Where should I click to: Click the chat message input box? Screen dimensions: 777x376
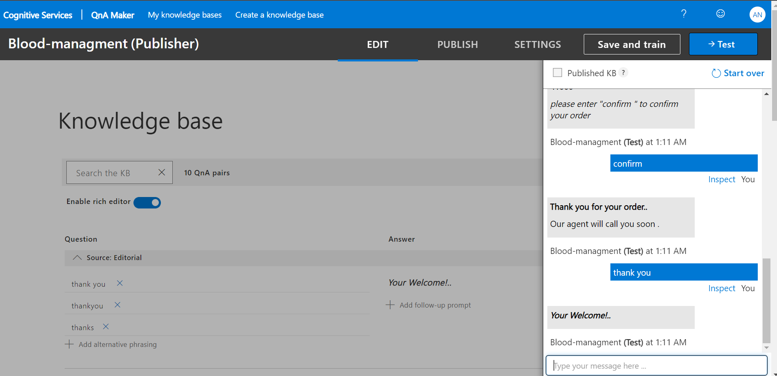tap(656, 365)
